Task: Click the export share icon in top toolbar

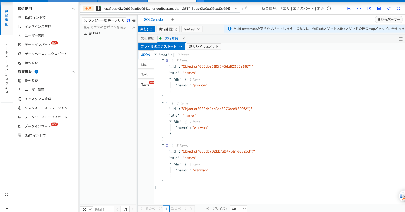Action: (369, 8)
